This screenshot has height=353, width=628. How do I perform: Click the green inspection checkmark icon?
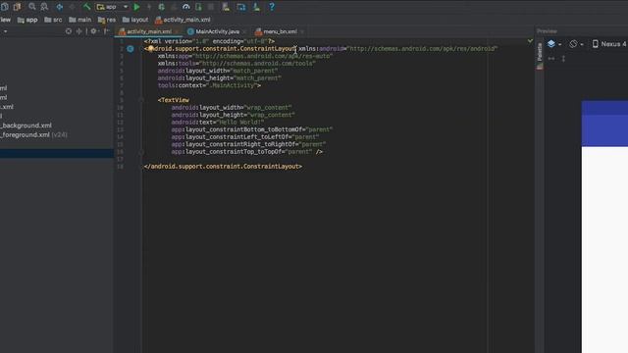click(530, 41)
